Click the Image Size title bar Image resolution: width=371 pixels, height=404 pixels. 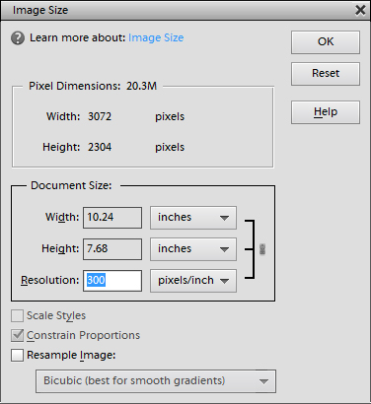click(178, 10)
